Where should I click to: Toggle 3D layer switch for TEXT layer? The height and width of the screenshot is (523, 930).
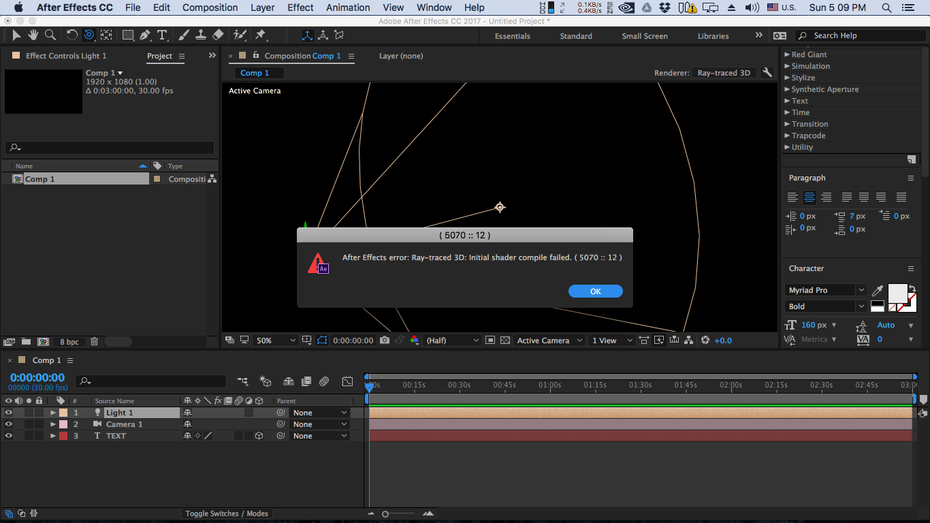coord(259,436)
